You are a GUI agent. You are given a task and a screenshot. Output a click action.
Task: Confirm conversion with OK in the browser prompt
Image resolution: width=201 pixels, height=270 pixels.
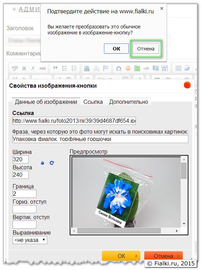tap(116, 48)
